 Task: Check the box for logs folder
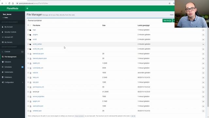click(x=28, y=30)
